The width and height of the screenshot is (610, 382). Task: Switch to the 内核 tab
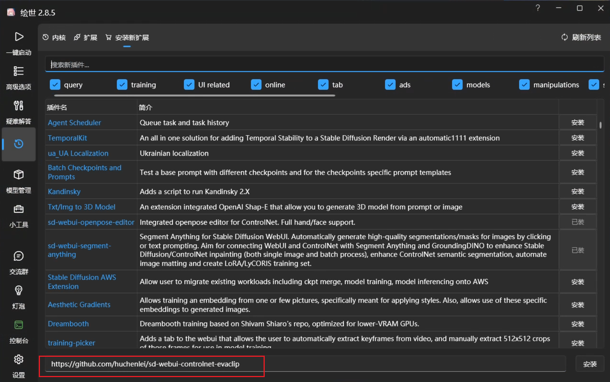tap(54, 37)
